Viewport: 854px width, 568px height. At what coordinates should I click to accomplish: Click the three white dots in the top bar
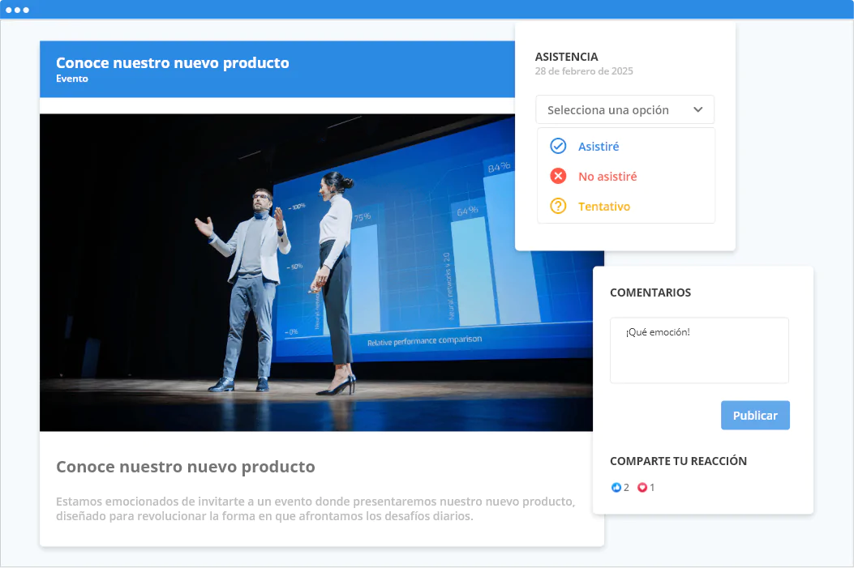(17, 10)
